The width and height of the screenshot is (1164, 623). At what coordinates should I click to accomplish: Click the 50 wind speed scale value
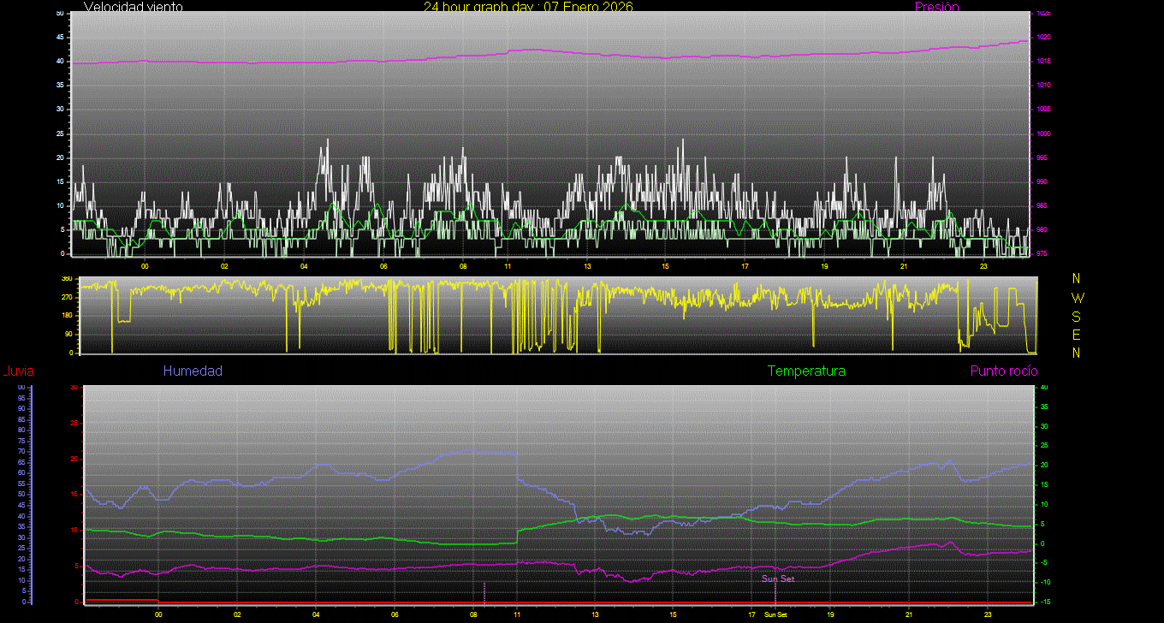coord(59,14)
